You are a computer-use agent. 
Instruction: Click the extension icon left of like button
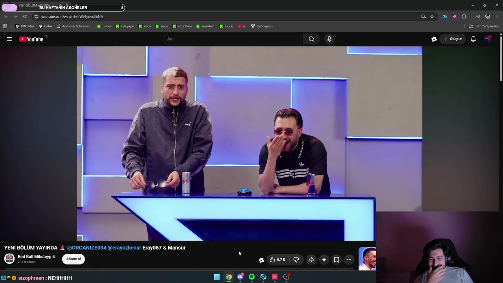pyautogui.click(x=261, y=260)
